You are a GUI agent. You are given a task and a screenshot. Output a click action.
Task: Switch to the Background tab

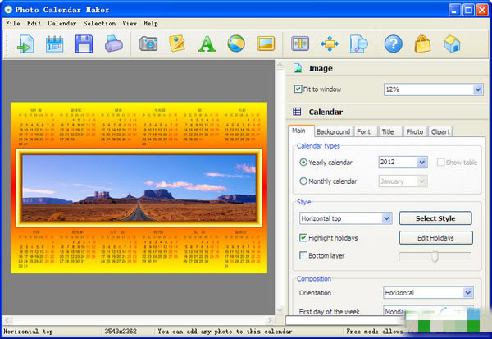click(333, 131)
